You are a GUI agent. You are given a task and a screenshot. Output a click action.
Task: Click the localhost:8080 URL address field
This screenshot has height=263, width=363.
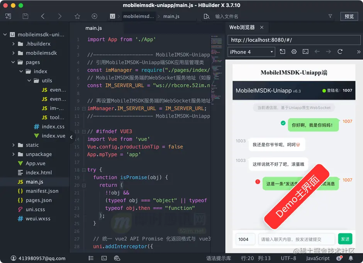pos(294,40)
